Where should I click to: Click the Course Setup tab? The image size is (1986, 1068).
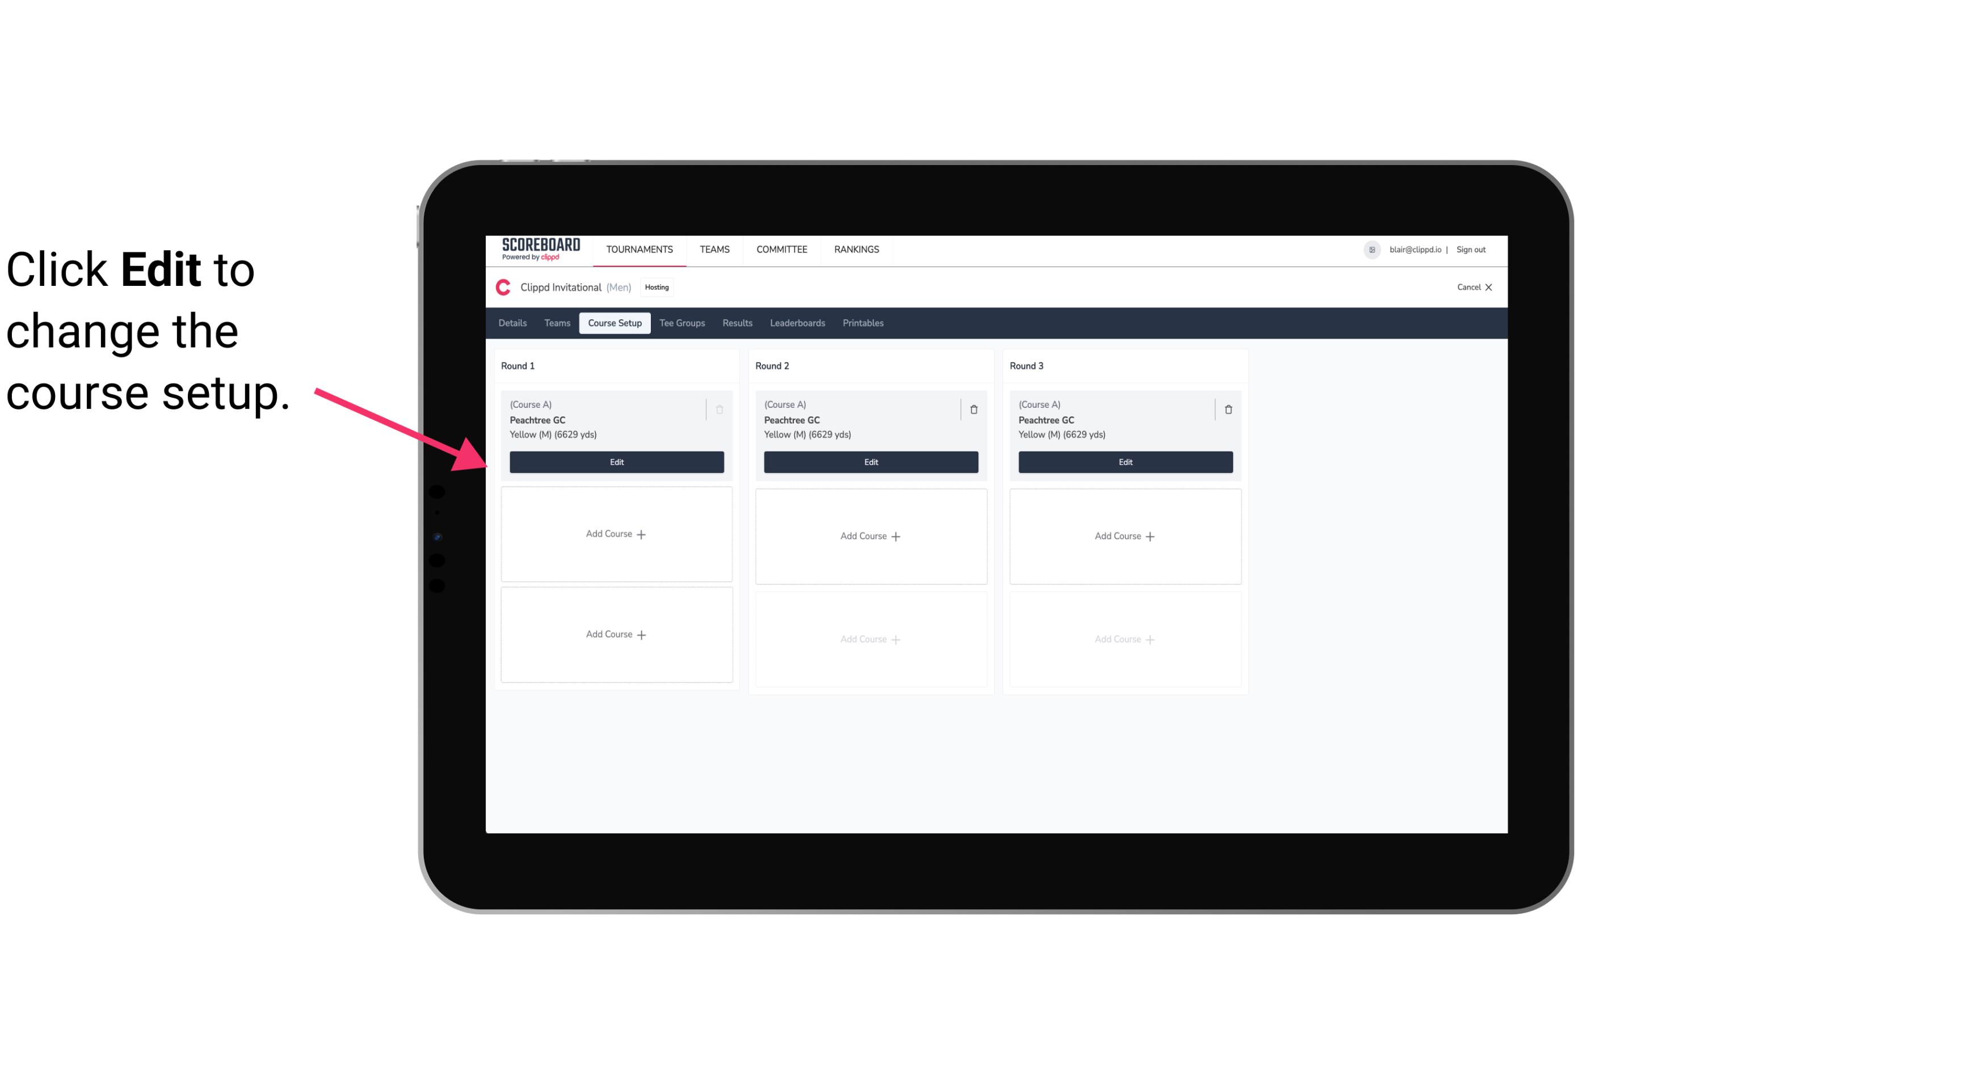coord(614,322)
